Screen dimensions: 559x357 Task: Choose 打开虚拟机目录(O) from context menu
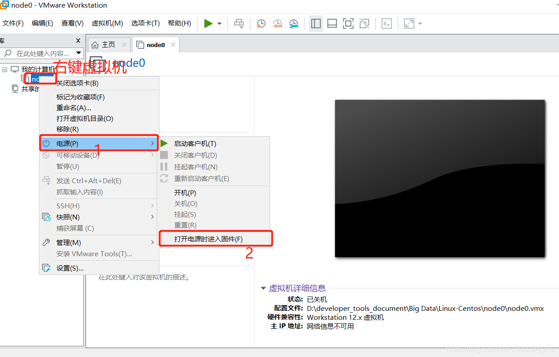tap(99, 118)
